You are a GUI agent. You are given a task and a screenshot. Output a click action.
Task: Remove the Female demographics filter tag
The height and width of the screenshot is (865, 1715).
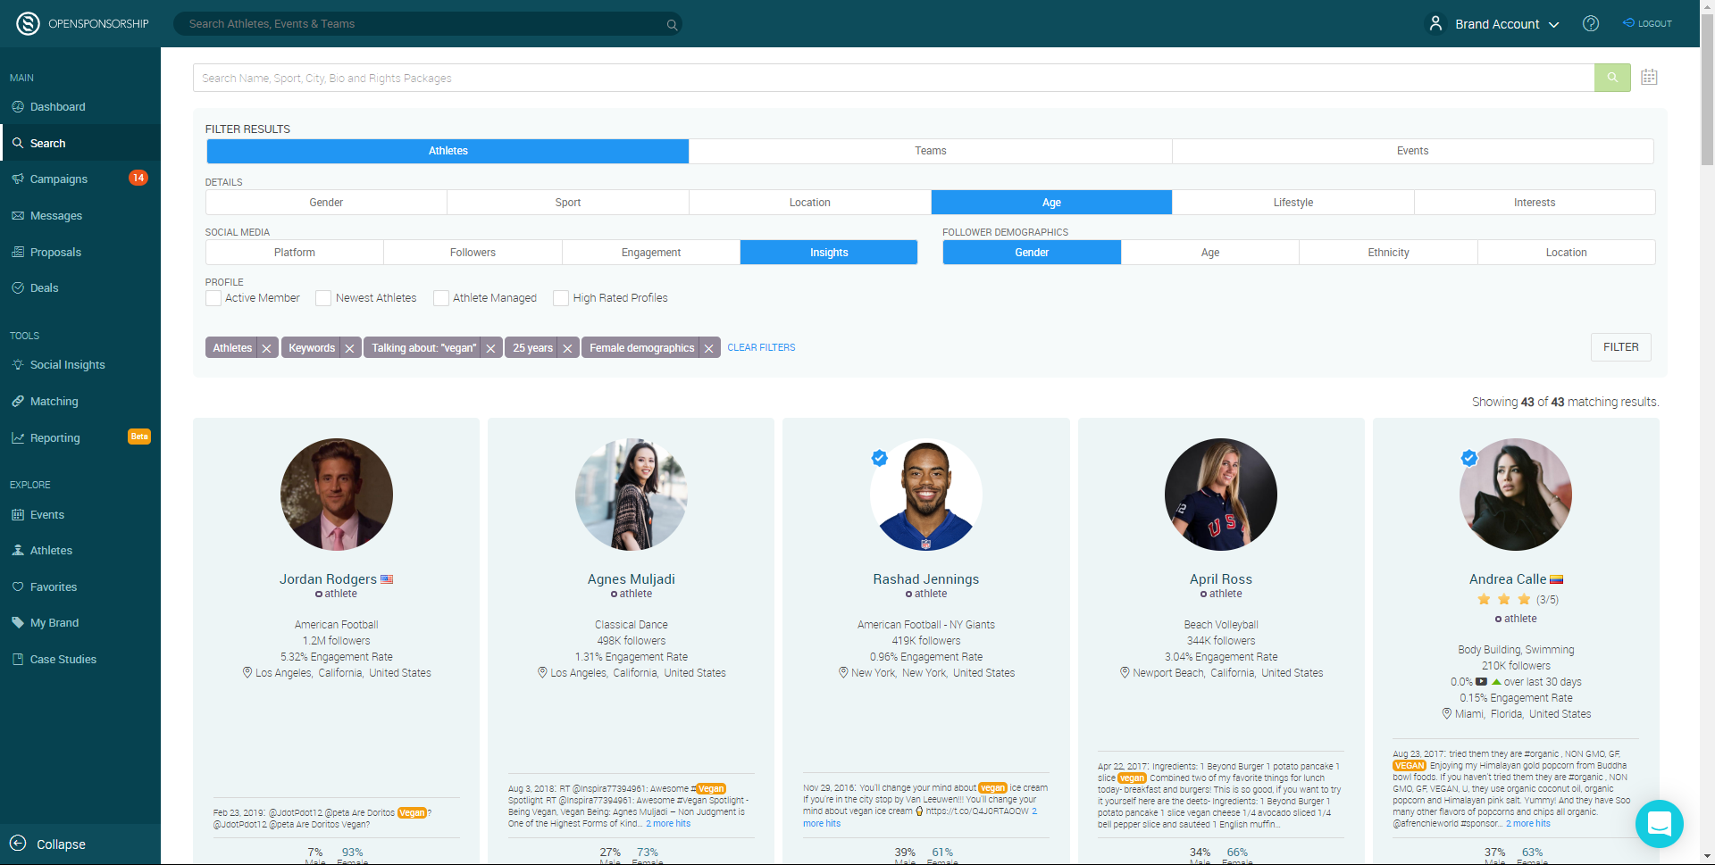(708, 348)
